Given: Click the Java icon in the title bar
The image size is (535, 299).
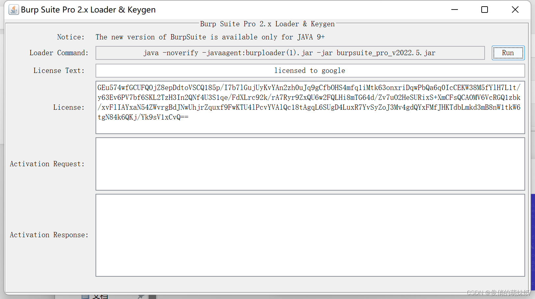Looking at the screenshot, I should coord(14,10).
